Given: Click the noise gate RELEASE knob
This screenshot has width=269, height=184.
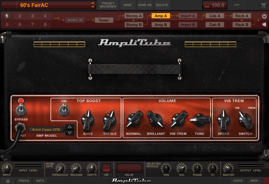Looking at the screenshot, I should [x=76, y=168].
